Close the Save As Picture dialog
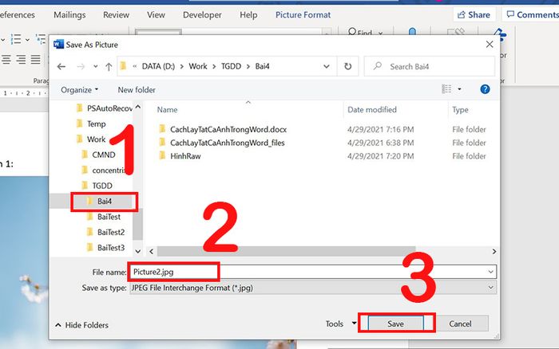 [490, 44]
